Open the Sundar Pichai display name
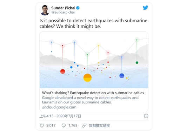Viewport: 193px width, 132px height. [x=63, y=8]
